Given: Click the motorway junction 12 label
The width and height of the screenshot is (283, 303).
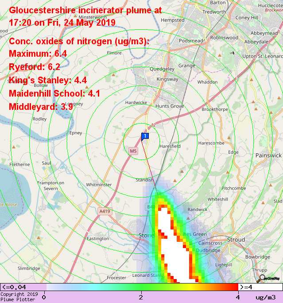Looking at the screenshot, I should pos(153,125).
